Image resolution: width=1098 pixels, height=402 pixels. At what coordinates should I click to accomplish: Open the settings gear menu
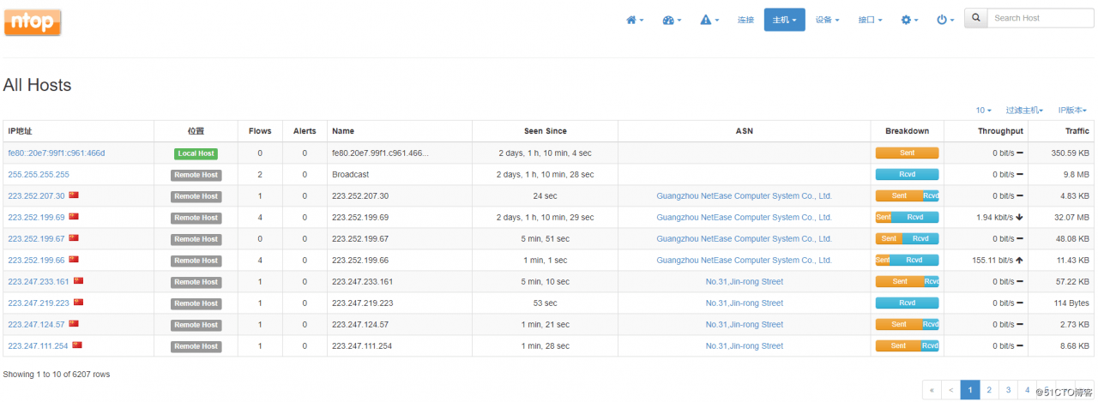[x=909, y=20]
